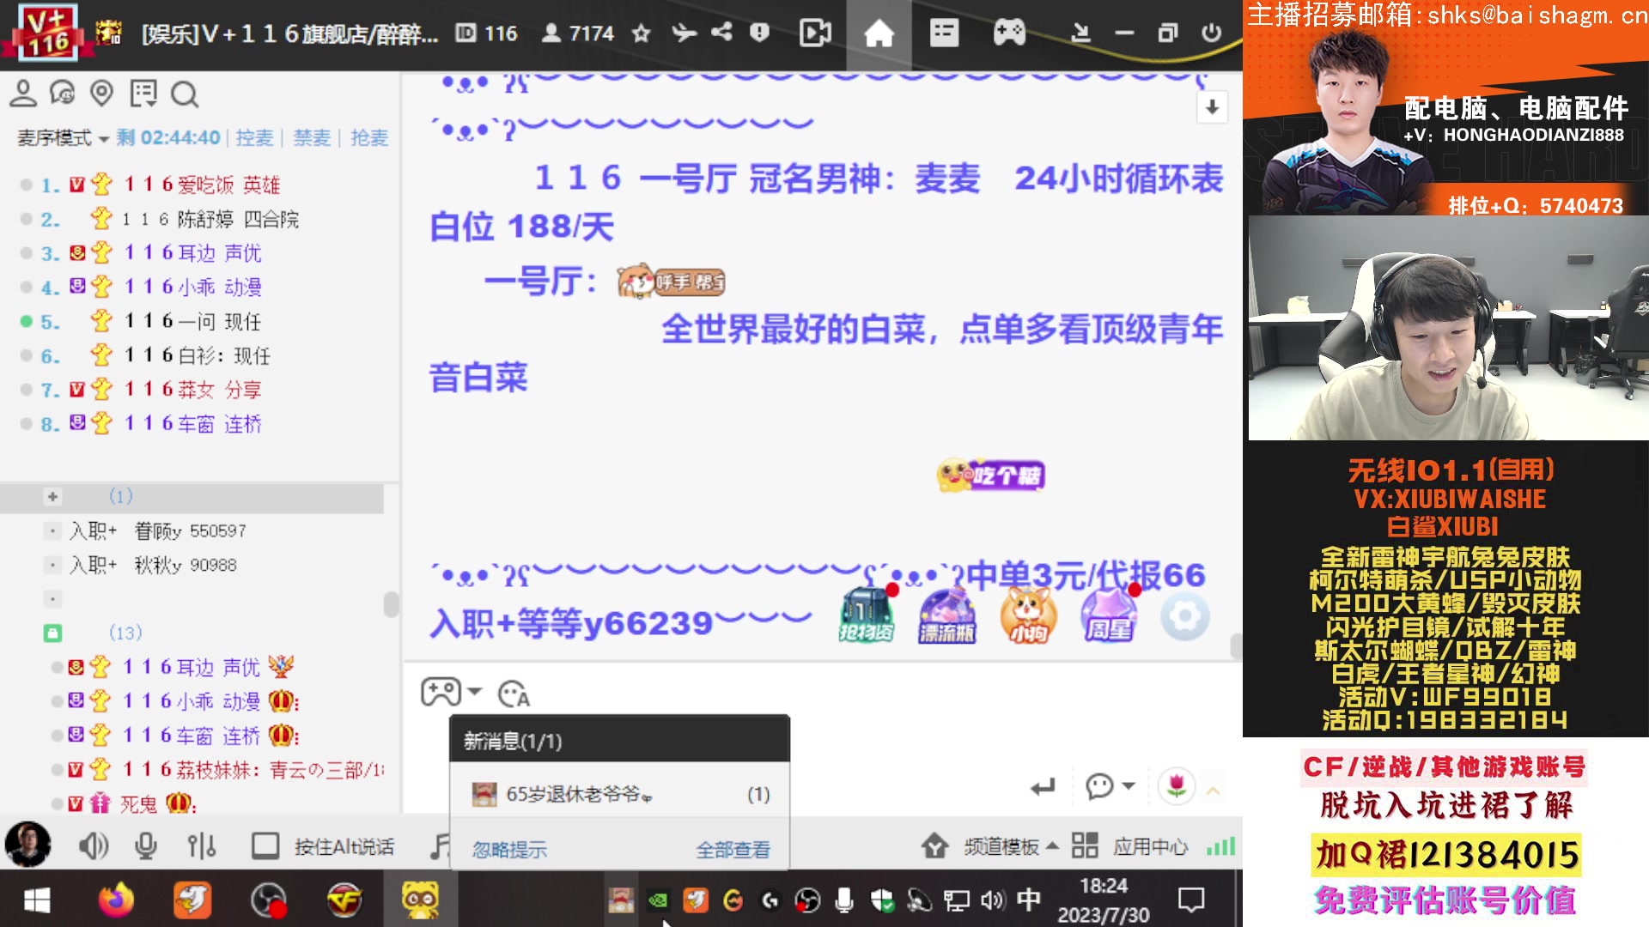Click the 控麦 link
The width and height of the screenshot is (1649, 927).
254,138
